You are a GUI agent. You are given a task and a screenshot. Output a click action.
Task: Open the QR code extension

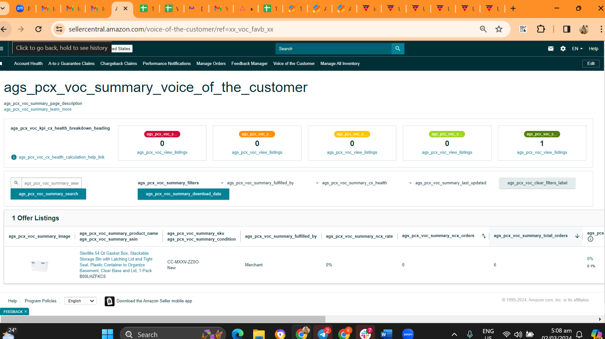[523, 29]
